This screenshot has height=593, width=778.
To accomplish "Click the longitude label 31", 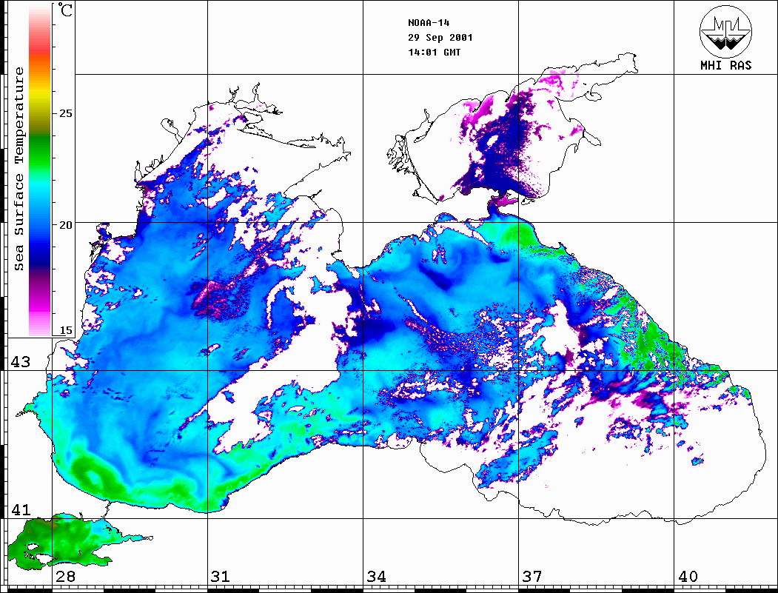I will (221, 576).
